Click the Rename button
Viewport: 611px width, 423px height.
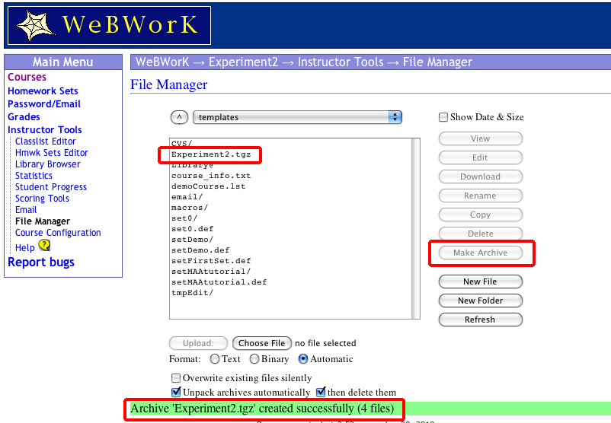[481, 196]
